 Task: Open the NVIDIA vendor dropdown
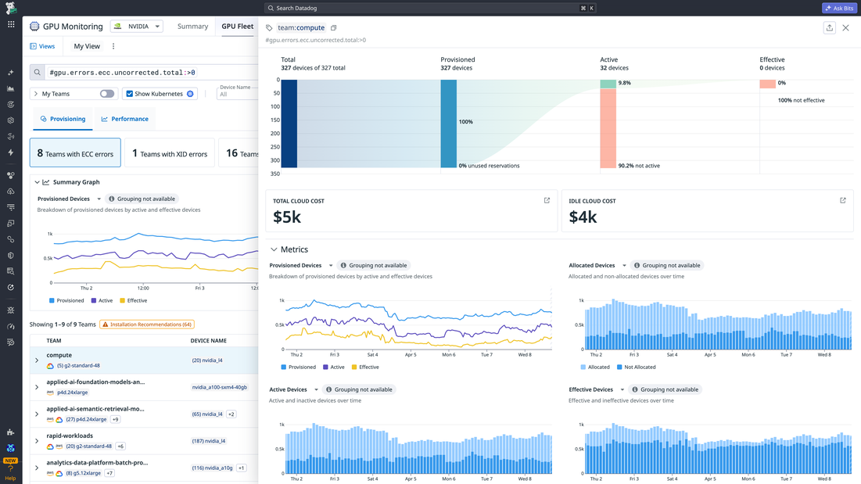(x=137, y=27)
